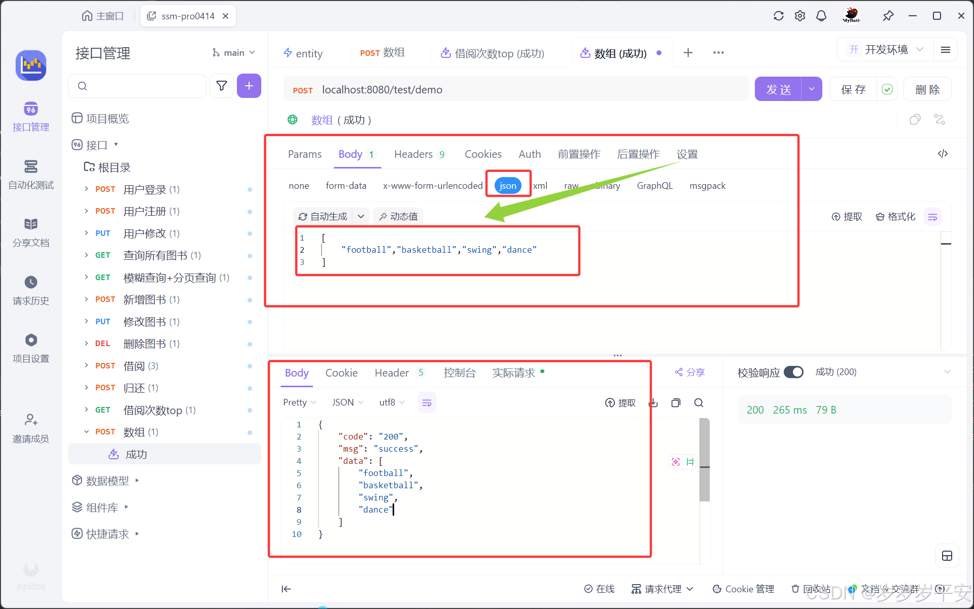Select the form-data body type
Image resolution: width=974 pixels, height=609 pixels.
(346, 185)
